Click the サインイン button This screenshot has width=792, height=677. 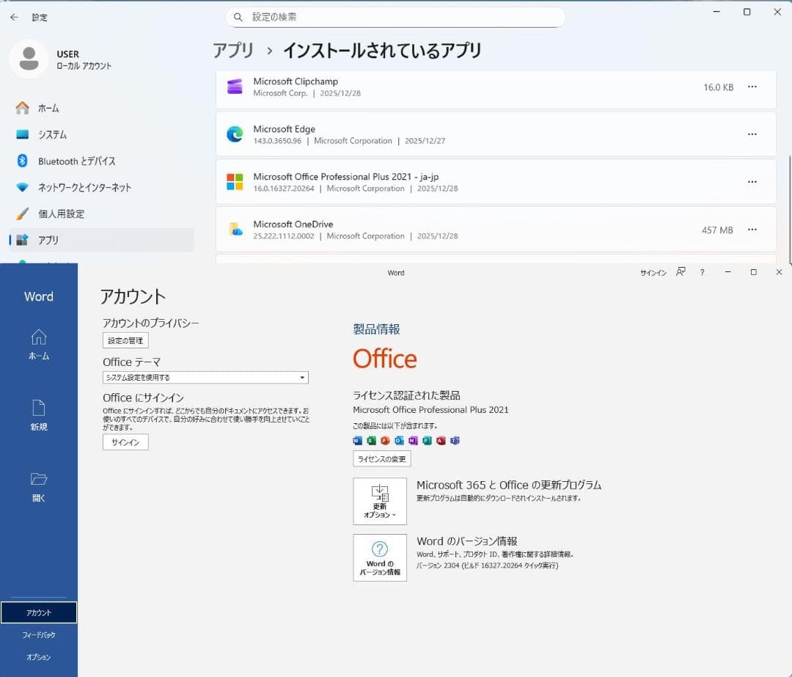point(125,442)
